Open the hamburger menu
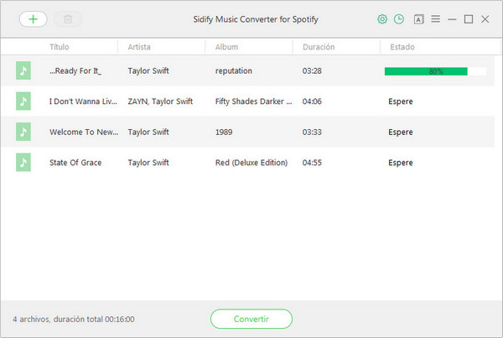 click(435, 19)
